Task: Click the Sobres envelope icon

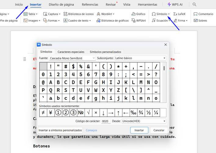Action: [x=196, y=21]
